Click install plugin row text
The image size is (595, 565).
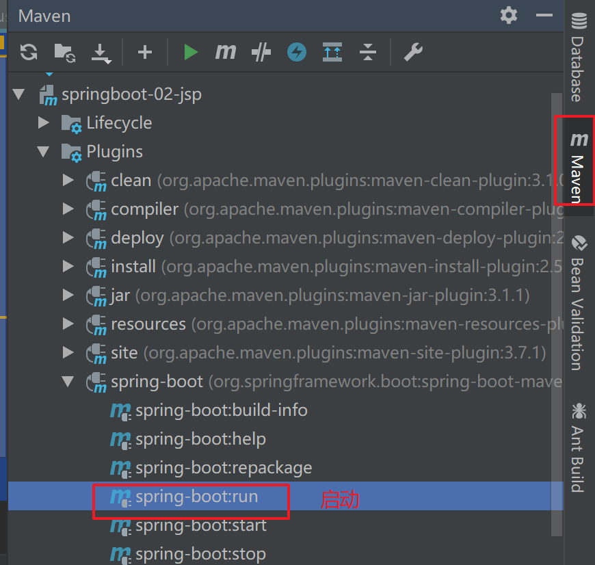133,266
